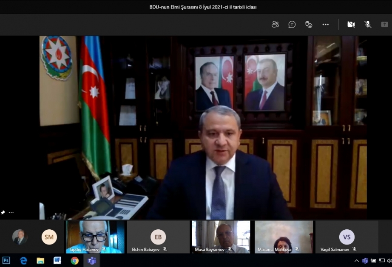Click the Teams taskbar icon
The width and height of the screenshot is (392, 267).
[92, 261]
